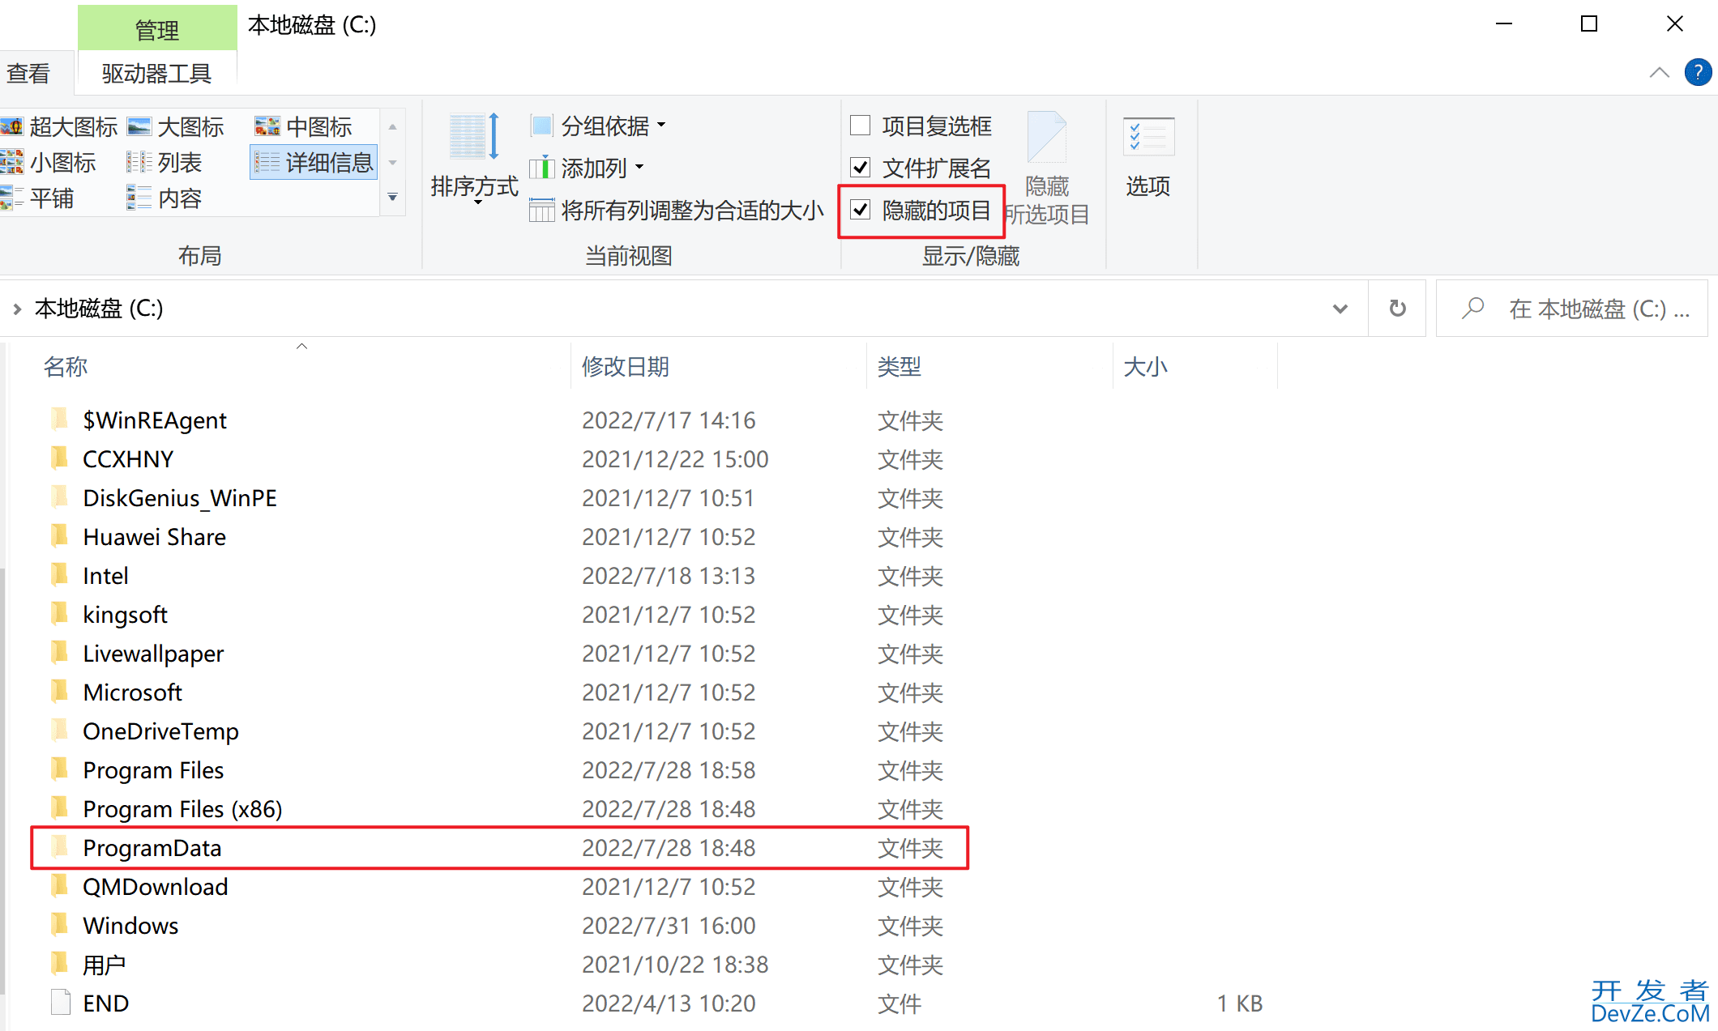
Task: Select the DiskGenius_WinPE folder
Action: [x=180, y=498]
